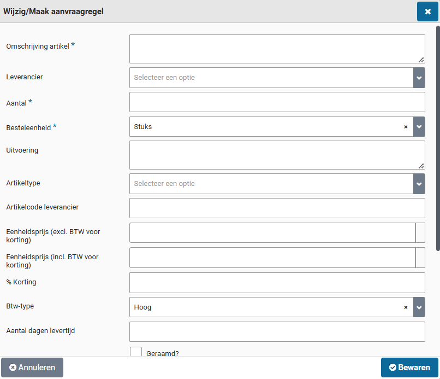
Task: Clear the Hoog selection in Btw-type
Action: coord(406,307)
